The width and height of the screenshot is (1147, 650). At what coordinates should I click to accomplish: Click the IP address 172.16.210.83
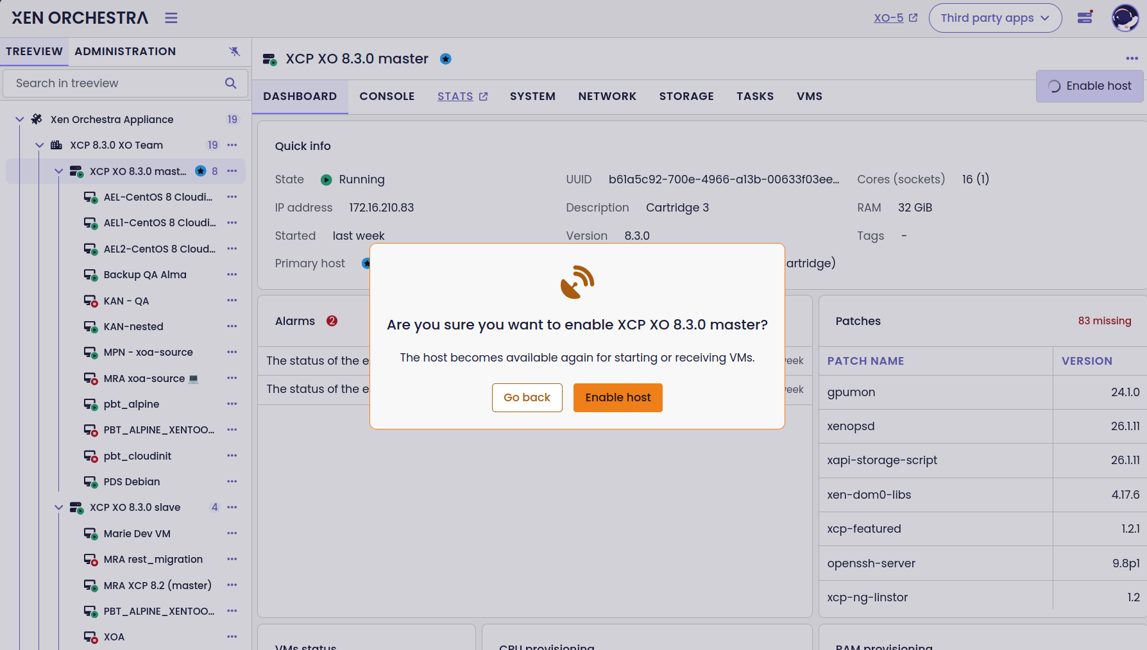tap(382, 208)
